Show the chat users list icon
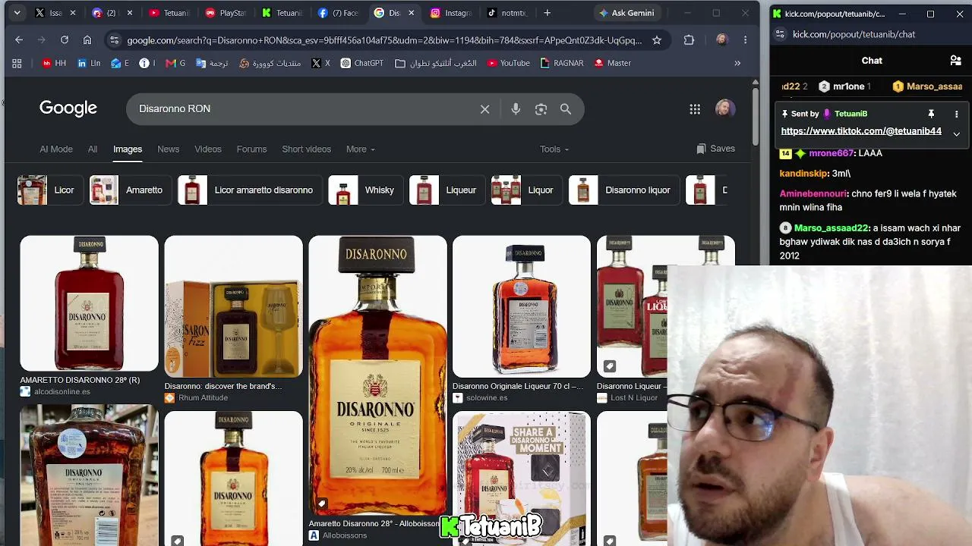Image resolution: width=972 pixels, height=546 pixels. point(955,61)
